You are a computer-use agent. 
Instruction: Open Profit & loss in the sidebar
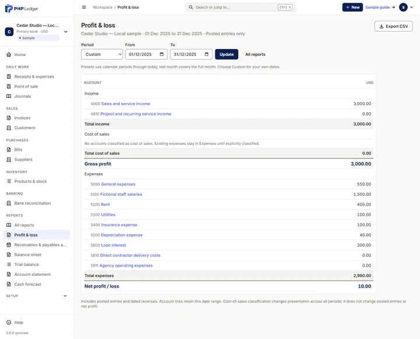(37, 235)
